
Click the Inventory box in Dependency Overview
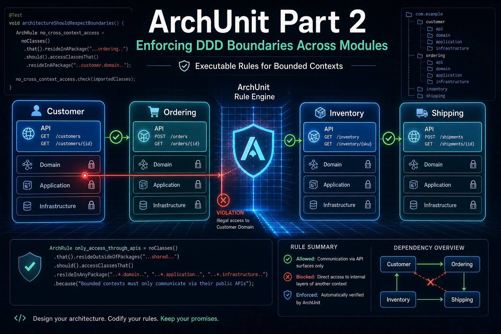(x=398, y=299)
